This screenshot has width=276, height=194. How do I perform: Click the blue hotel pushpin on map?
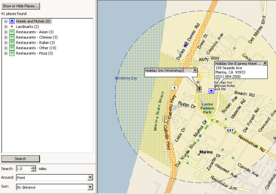211,91
